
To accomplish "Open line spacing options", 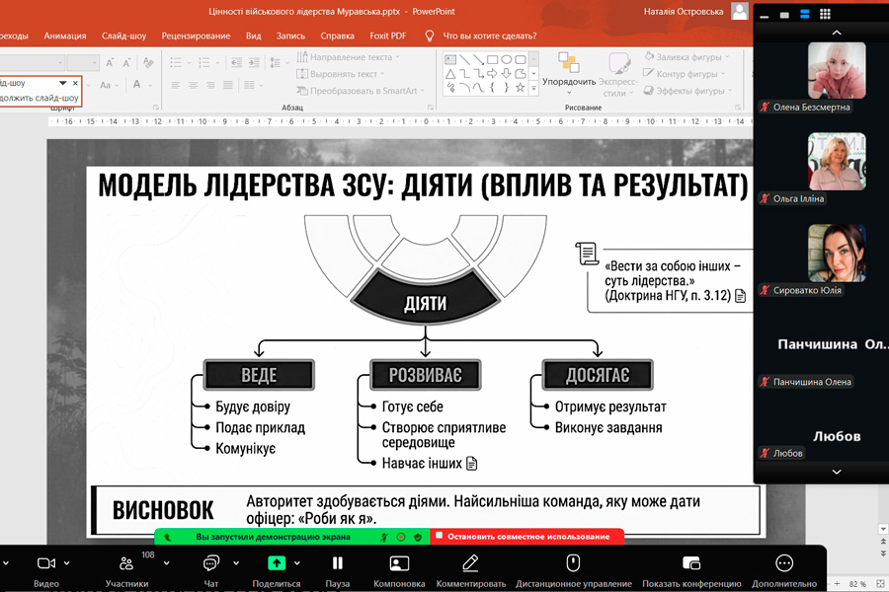I will 276,62.
